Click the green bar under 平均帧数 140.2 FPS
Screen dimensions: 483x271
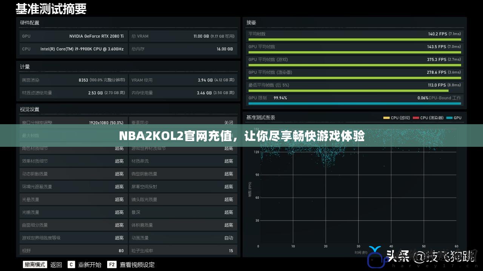(x=354, y=40)
